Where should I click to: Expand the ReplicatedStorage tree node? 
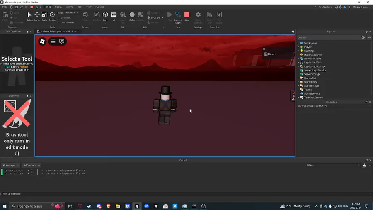click(x=298, y=66)
